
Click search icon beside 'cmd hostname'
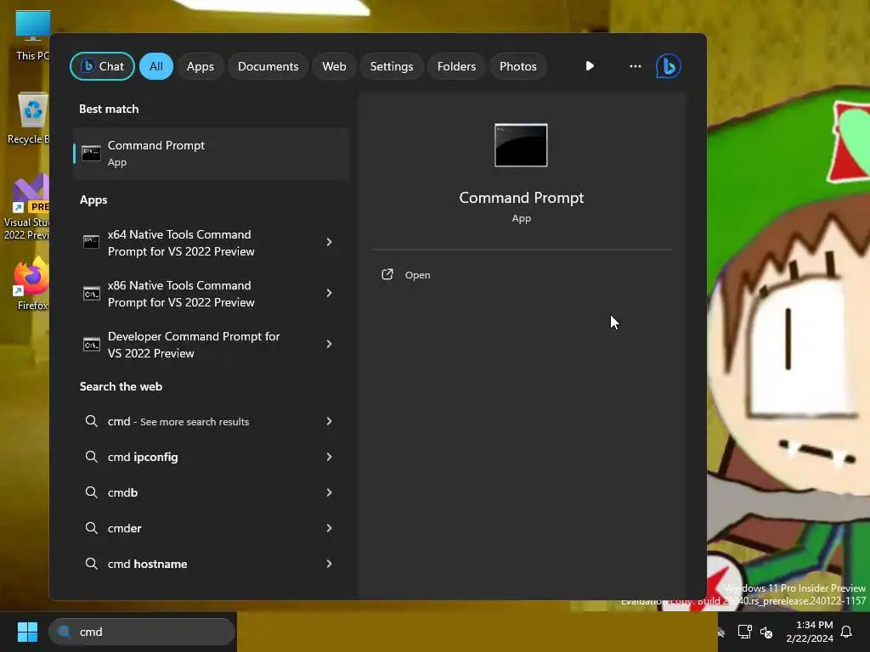point(92,564)
